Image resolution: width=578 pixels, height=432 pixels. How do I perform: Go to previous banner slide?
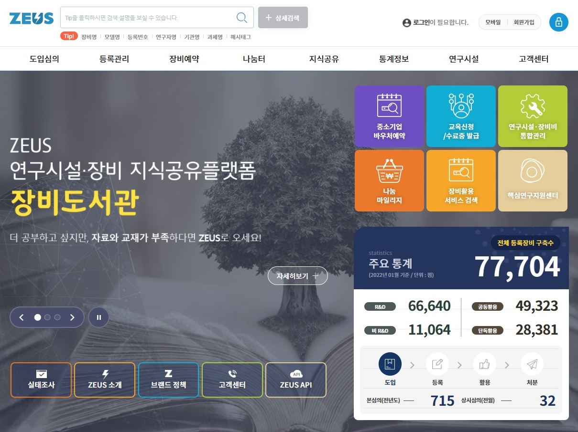click(22, 317)
